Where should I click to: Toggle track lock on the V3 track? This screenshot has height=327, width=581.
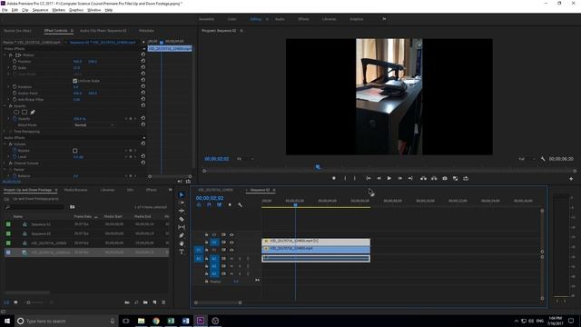[206, 234]
